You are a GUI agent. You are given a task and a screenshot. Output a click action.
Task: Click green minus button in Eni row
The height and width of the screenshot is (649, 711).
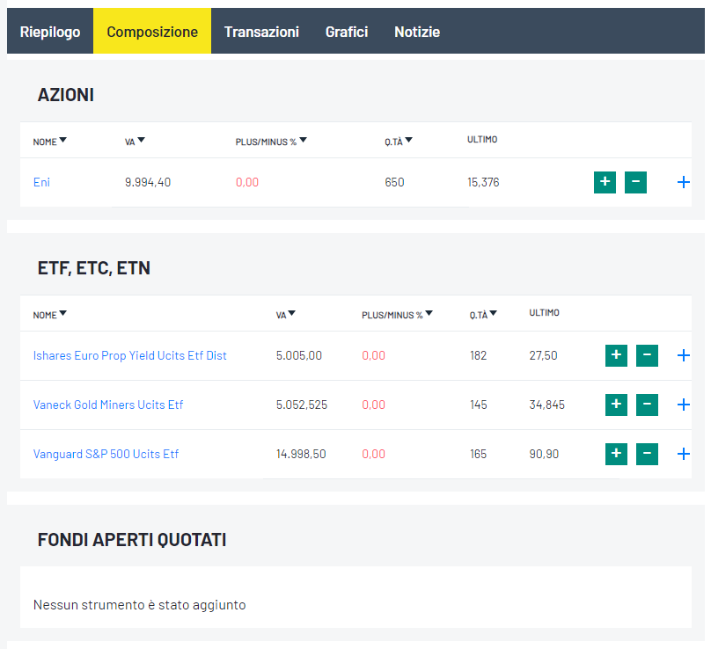(635, 182)
